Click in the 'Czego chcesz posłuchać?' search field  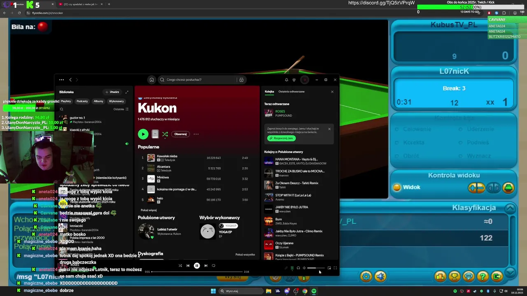pyautogui.click(x=197, y=80)
